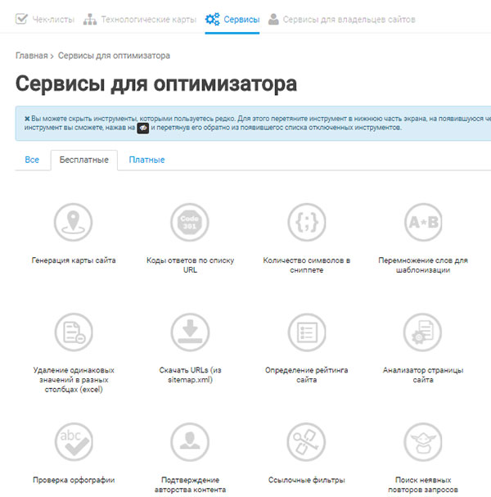Click the Code 301 response codes icon
This screenshot has height=497, width=491.
(190, 222)
